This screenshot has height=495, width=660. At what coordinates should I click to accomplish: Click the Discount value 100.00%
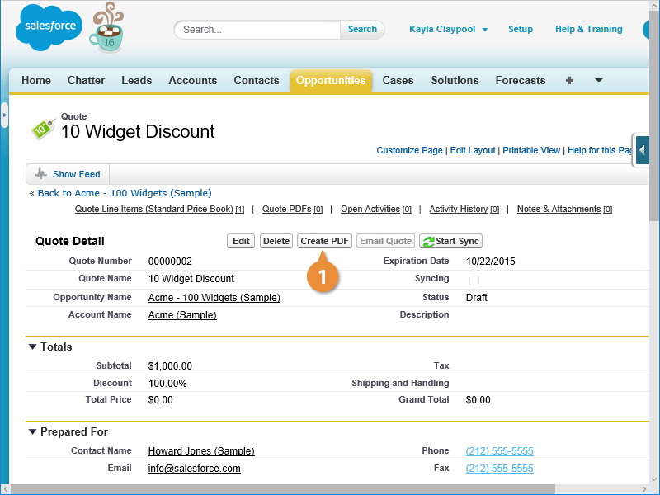point(167,384)
